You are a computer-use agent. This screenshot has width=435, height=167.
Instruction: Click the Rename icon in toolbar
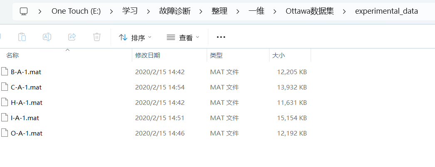47,37
